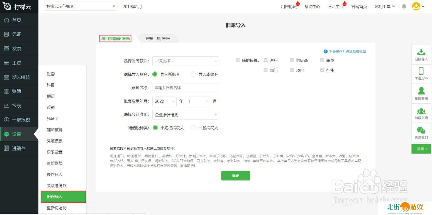This screenshot has height=215, width=432.
Task: Switch to the 导账工具 导账 tab
Action: click(157, 39)
